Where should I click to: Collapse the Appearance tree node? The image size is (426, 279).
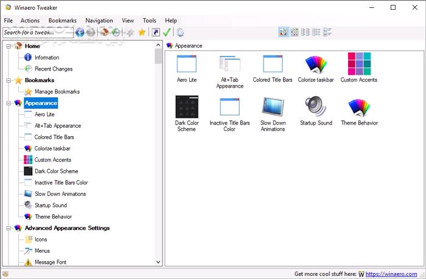pos(9,103)
